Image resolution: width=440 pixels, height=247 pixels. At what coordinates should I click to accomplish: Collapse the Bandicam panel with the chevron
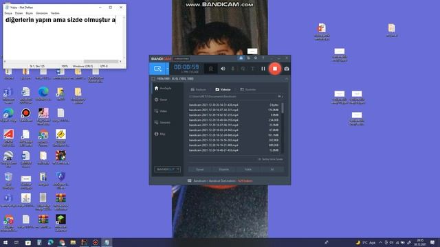[287, 79]
